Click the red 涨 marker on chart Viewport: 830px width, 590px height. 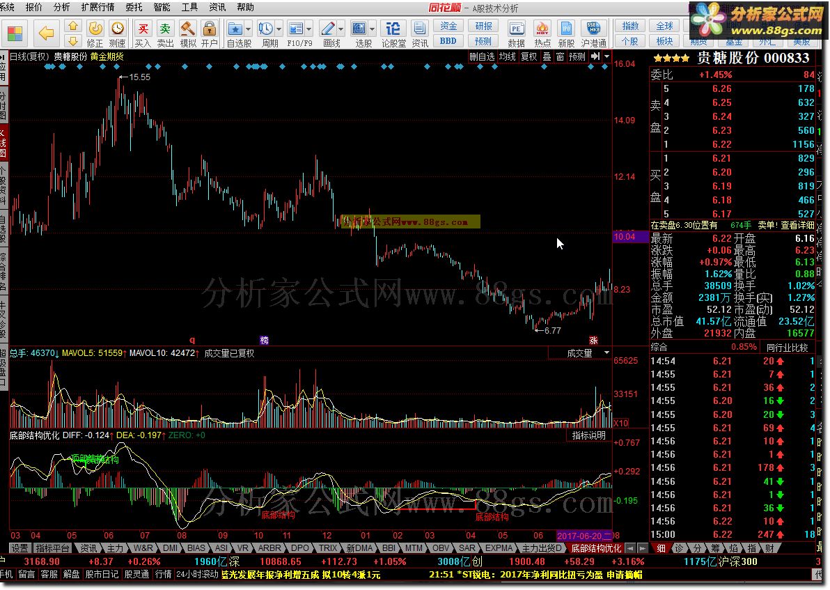(593, 341)
